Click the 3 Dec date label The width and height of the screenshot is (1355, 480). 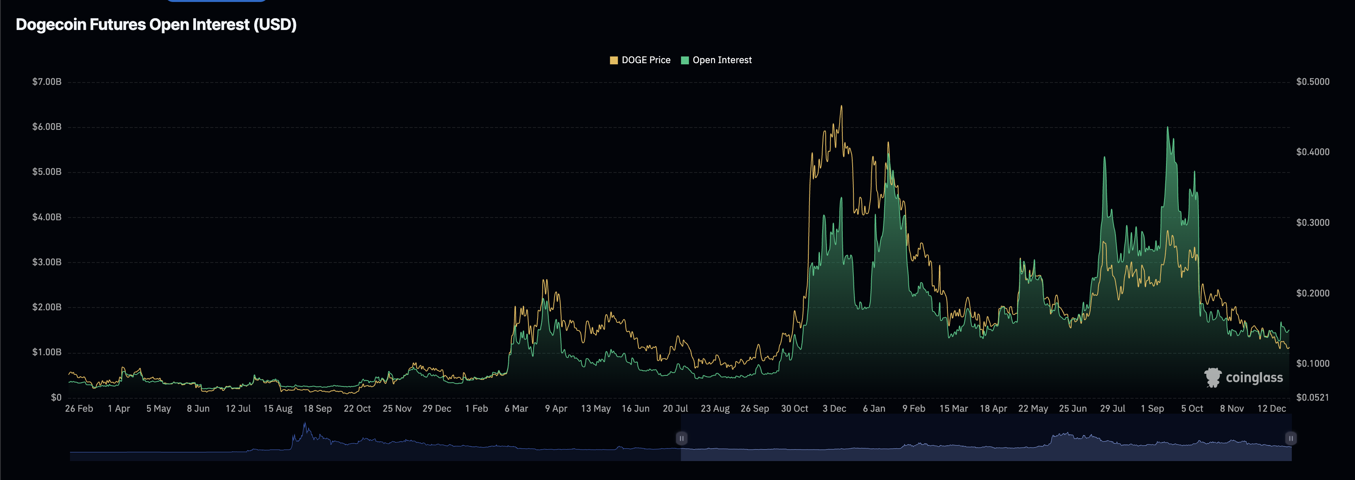tap(834, 409)
